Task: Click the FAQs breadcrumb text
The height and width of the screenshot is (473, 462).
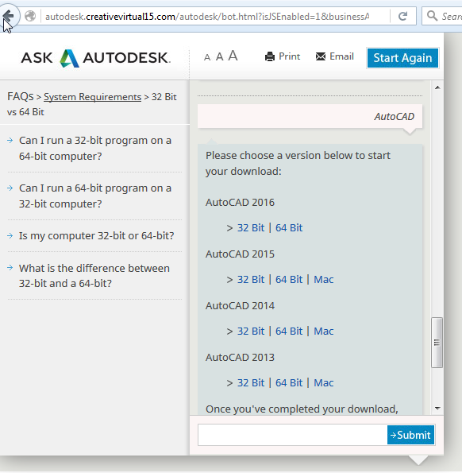Action: [x=21, y=96]
